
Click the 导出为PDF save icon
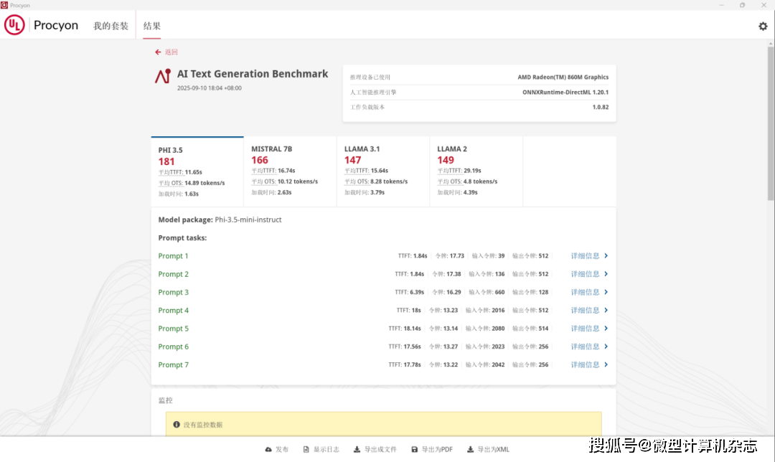pyautogui.click(x=414, y=450)
